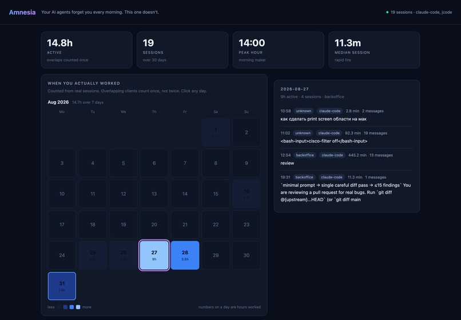Click the 445.2 min duration value
461x320 pixels.
[357, 155]
